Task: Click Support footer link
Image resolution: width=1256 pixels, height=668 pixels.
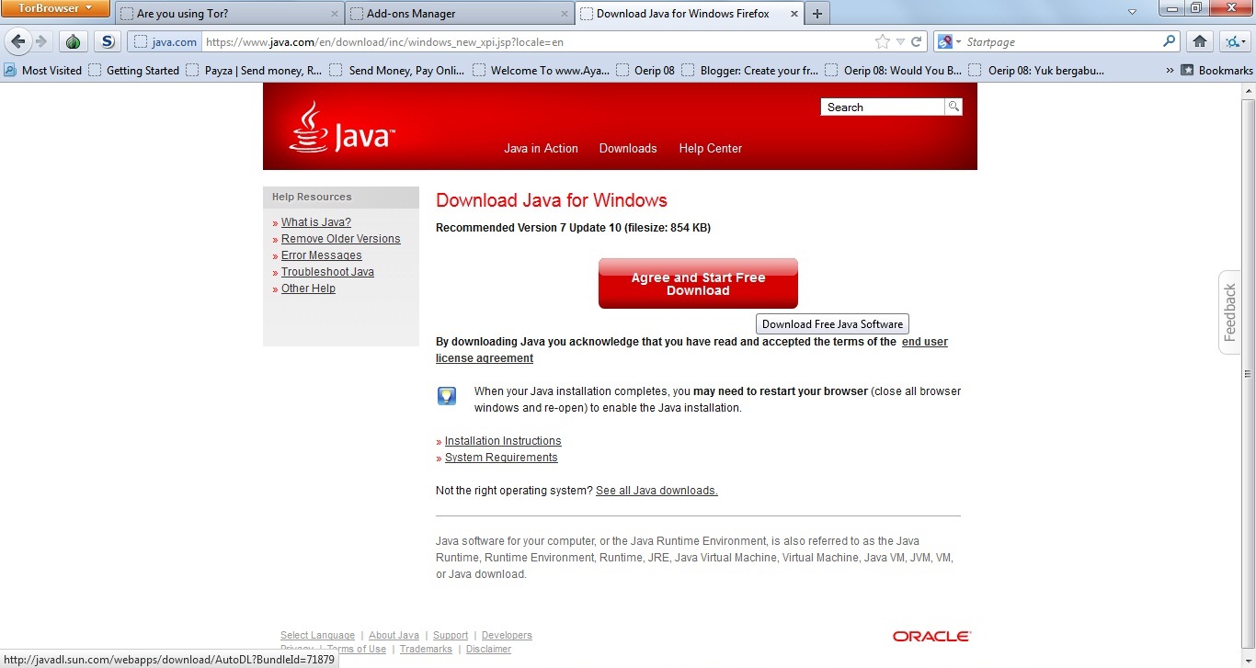Action: click(451, 635)
